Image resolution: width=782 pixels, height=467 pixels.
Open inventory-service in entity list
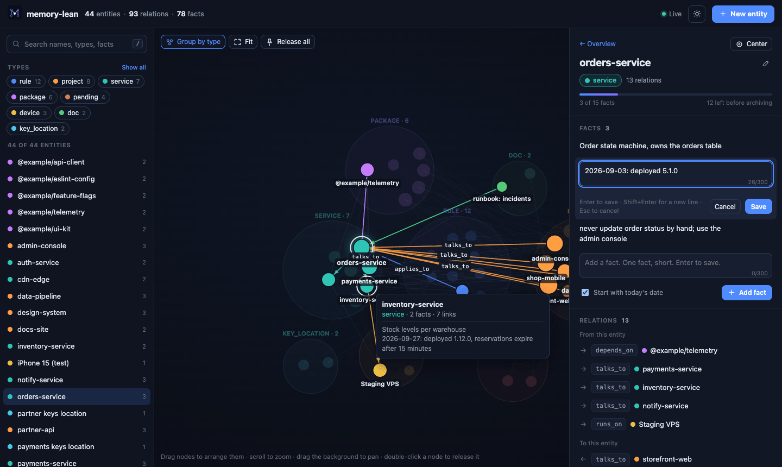tap(77, 346)
